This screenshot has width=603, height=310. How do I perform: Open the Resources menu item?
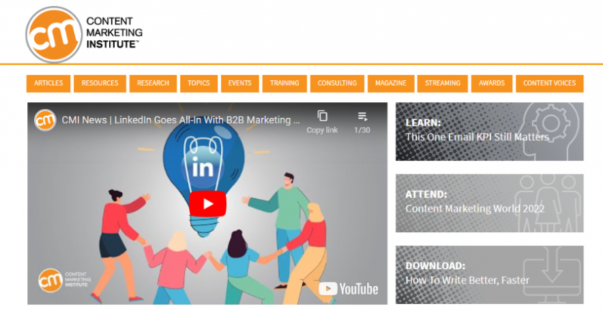click(x=100, y=83)
